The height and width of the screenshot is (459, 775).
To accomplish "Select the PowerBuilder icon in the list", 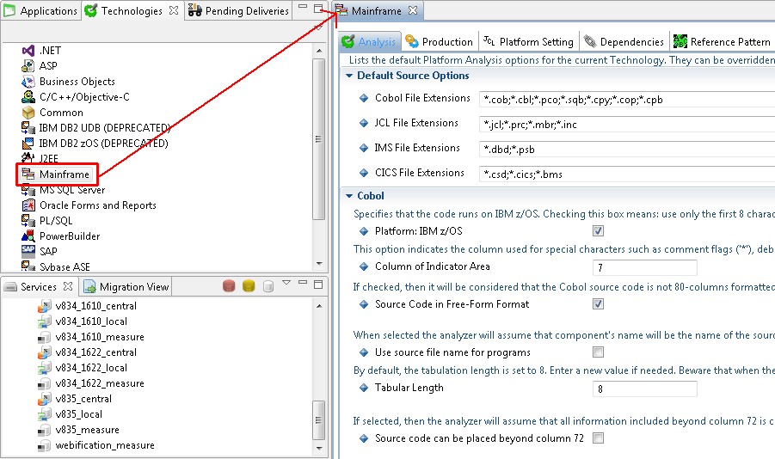I will pyautogui.click(x=28, y=236).
